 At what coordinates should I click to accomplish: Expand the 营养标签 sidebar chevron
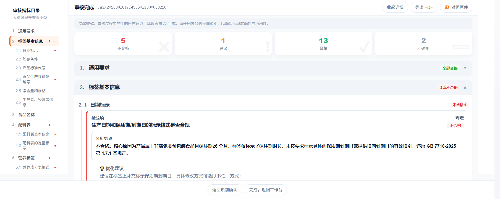tap(54, 158)
